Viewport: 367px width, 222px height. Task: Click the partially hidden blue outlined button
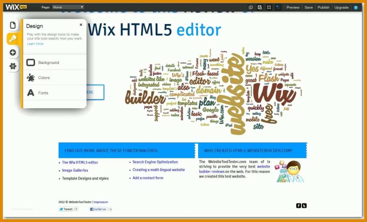pyautogui.click(x=95, y=92)
